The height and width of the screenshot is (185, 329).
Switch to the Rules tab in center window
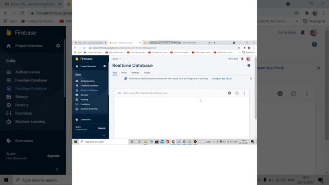click(124, 72)
